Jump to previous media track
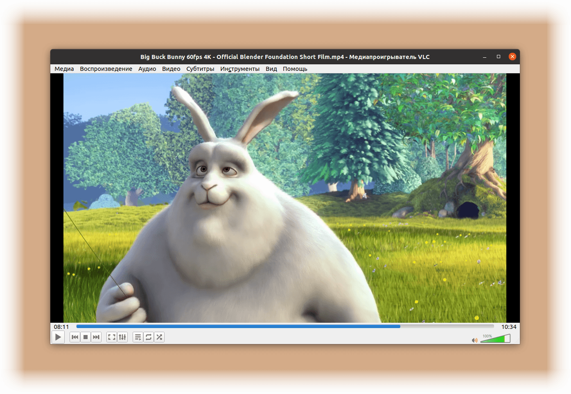Screen dimensions: 571x394 coord(75,337)
